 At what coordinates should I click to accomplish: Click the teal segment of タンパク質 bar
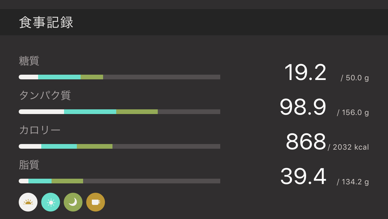point(90,112)
